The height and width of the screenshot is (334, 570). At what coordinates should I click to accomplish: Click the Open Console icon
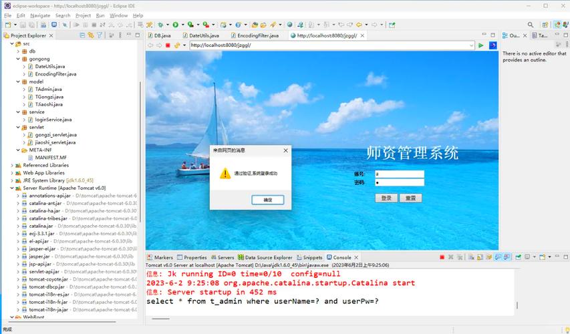[x=543, y=257]
